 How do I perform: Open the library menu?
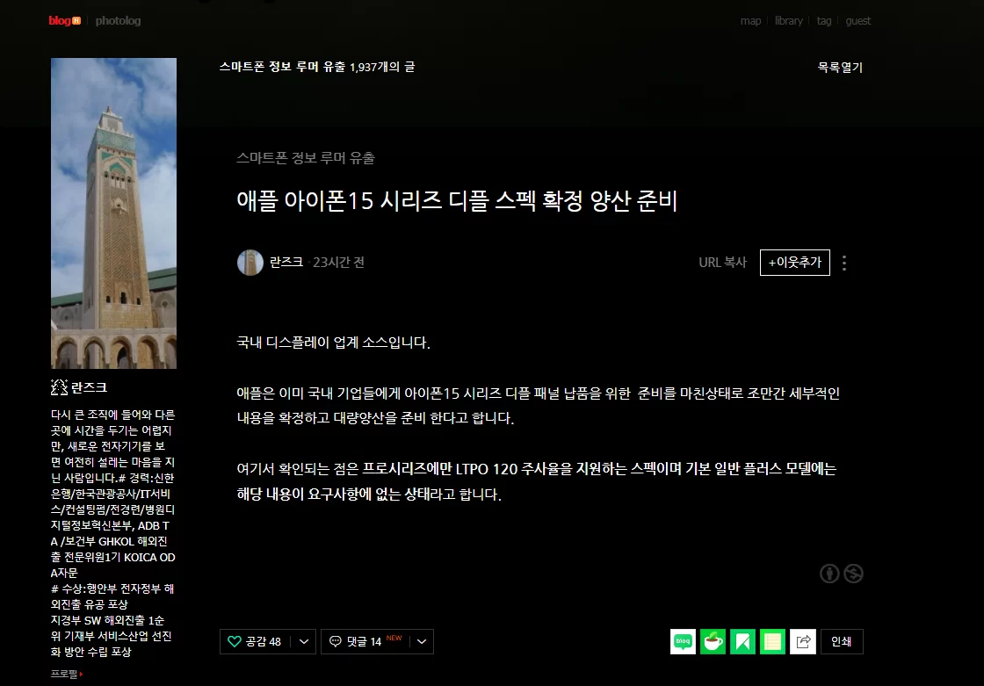tap(789, 21)
